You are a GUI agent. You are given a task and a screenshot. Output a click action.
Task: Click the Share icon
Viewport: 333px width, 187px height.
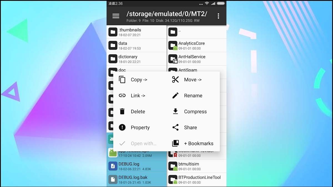(175, 127)
